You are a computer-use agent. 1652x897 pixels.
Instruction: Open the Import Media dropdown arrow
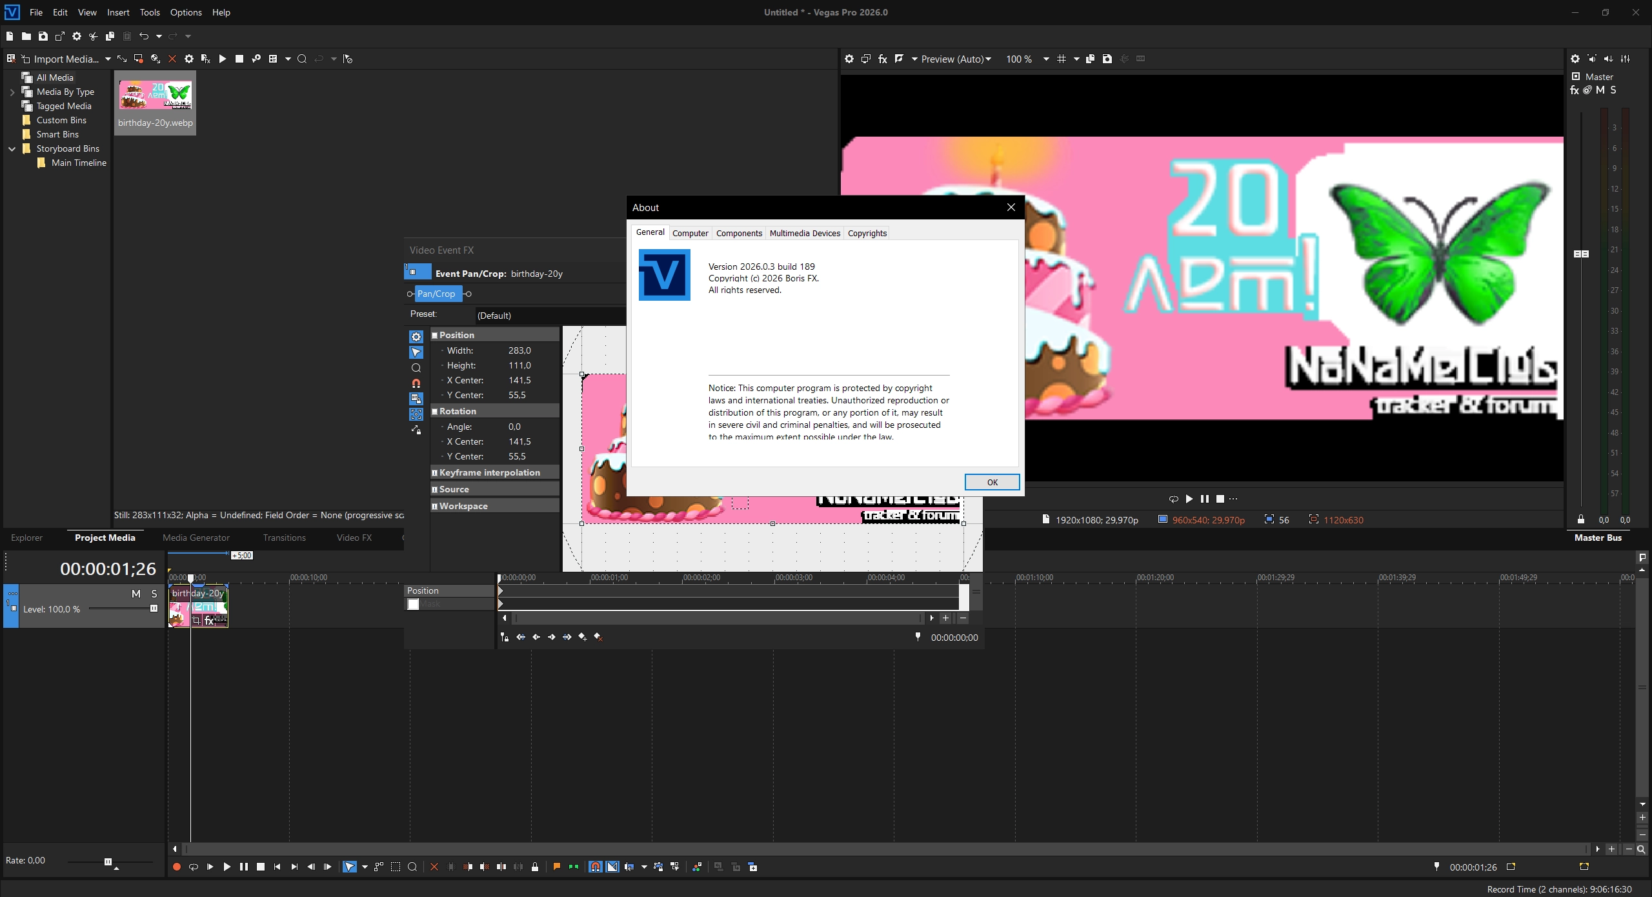(x=108, y=59)
